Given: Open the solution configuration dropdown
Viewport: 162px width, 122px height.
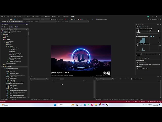Looking at the screenshot, I should click(31, 19).
